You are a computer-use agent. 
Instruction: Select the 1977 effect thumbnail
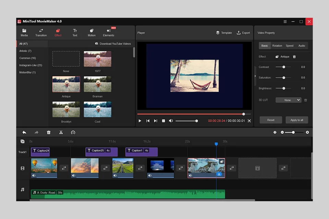pyautogui.click(x=98, y=59)
